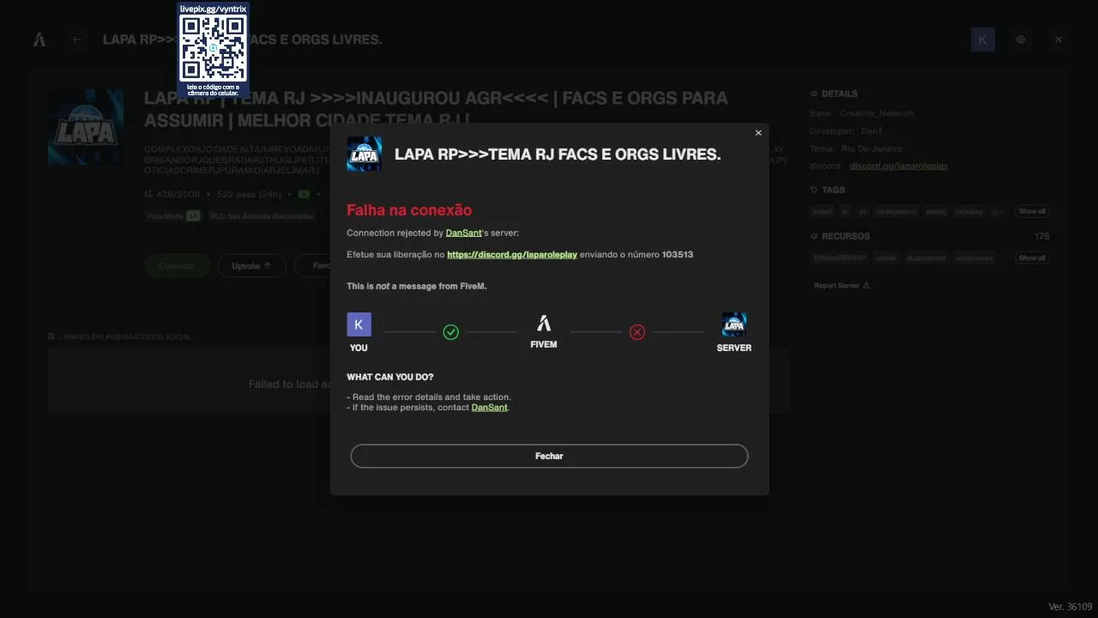Viewport: 1098px width, 618px height.
Task: Click the red X status icon
Action: [x=637, y=332]
